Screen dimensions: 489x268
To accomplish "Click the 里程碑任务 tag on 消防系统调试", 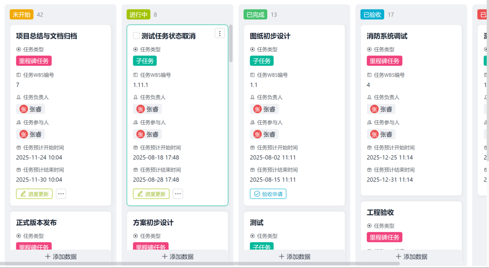I will (x=384, y=61).
